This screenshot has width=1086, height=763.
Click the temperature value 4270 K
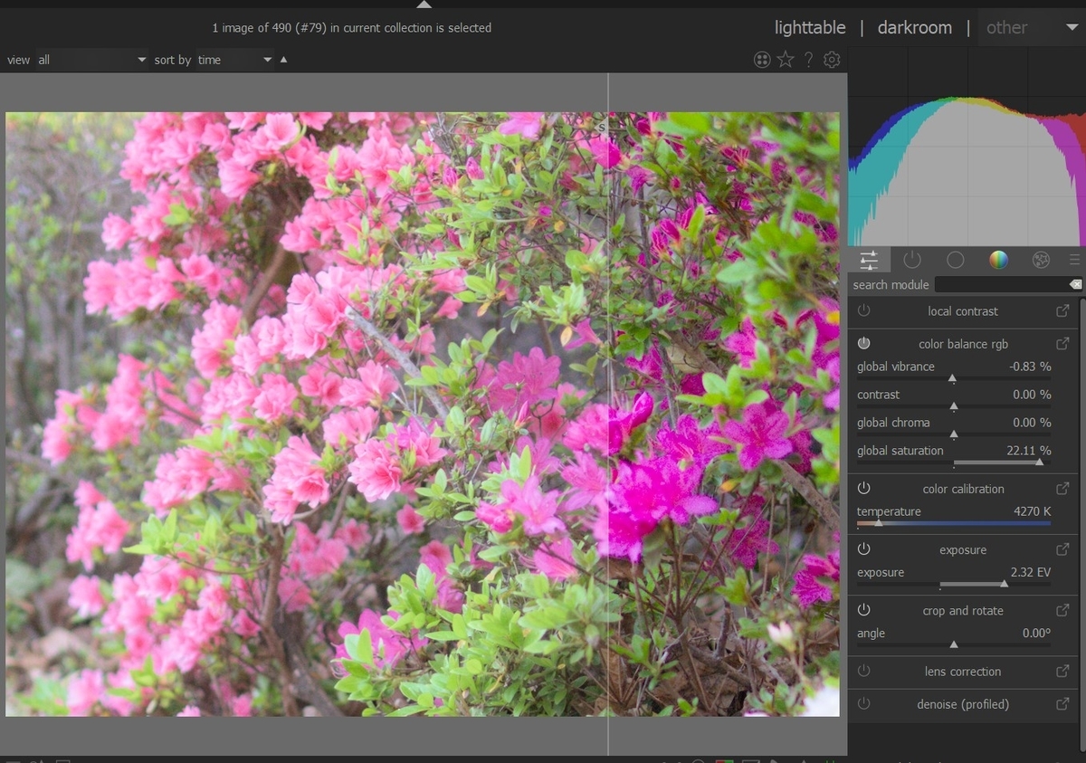pos(1032,511)
